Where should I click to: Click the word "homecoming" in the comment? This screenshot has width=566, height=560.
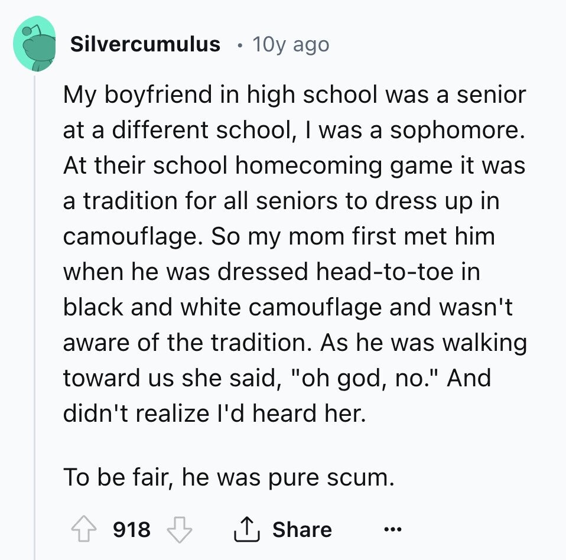(308, 165)
